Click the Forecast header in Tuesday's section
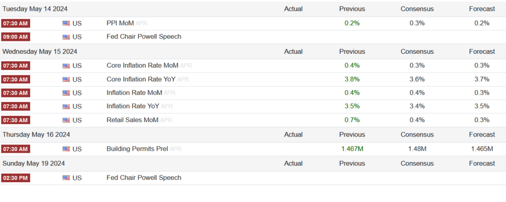 click(x=482, y=9)
